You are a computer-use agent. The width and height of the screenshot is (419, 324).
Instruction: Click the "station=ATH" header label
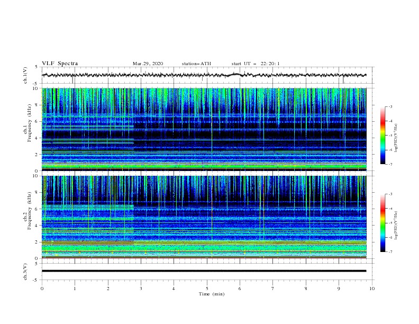[x=196, y=64]
